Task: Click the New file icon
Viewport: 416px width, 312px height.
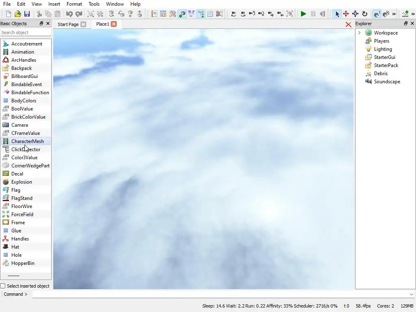Action: pyautogui.click(x=9, y=14)
